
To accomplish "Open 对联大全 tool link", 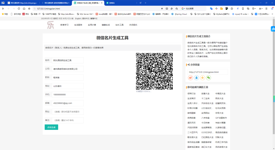I will tap(219, 137).
